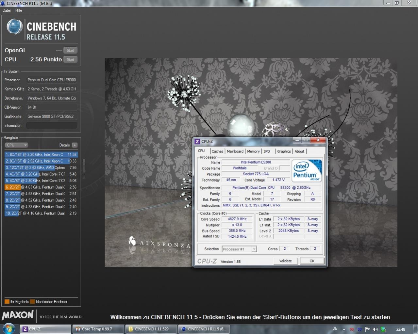
Task: Switch to Graphics tab in CPU-Z
Action: 284,151
